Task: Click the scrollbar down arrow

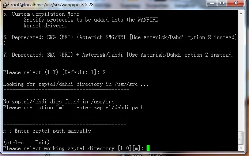Action: 241,148
